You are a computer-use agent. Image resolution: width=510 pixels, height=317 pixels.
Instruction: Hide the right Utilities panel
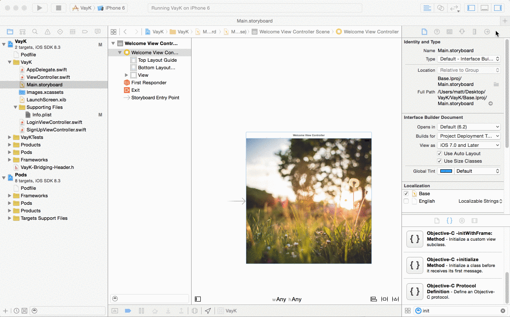(497, 8)
